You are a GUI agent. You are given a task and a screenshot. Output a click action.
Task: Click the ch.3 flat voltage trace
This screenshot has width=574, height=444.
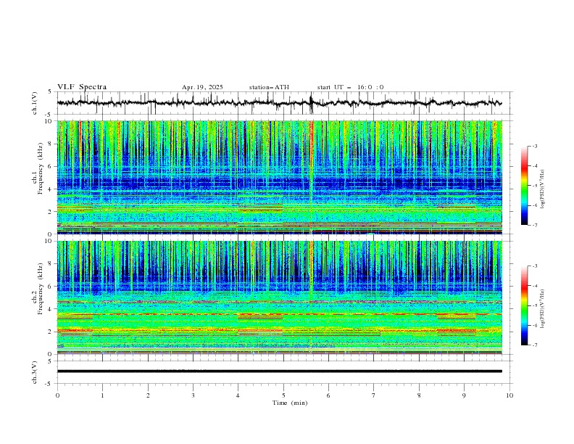(279, 371)
